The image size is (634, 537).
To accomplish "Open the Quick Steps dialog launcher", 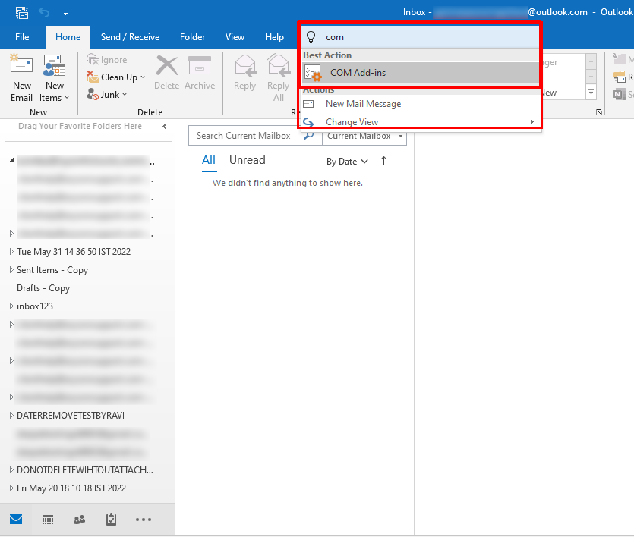I will coord(599,112).
